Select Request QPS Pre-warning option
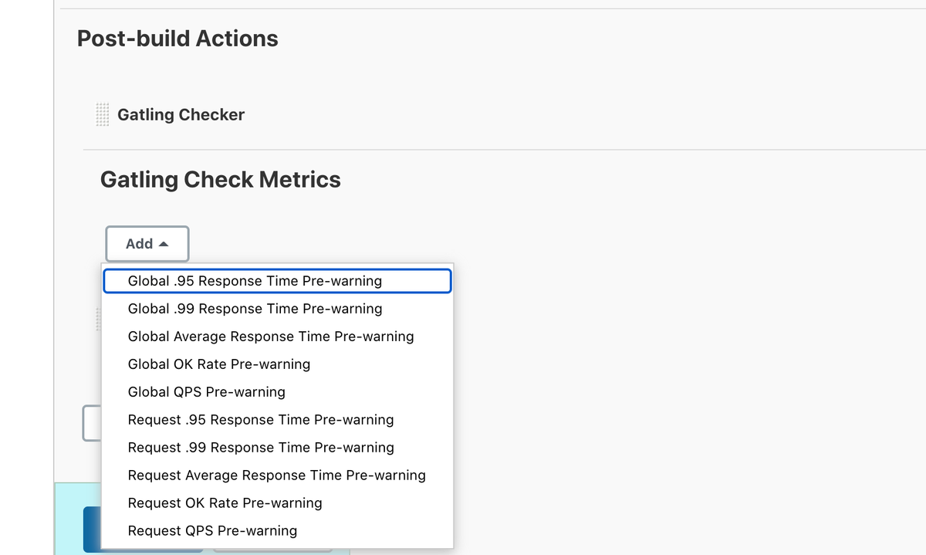 click(x=277, y=531)
